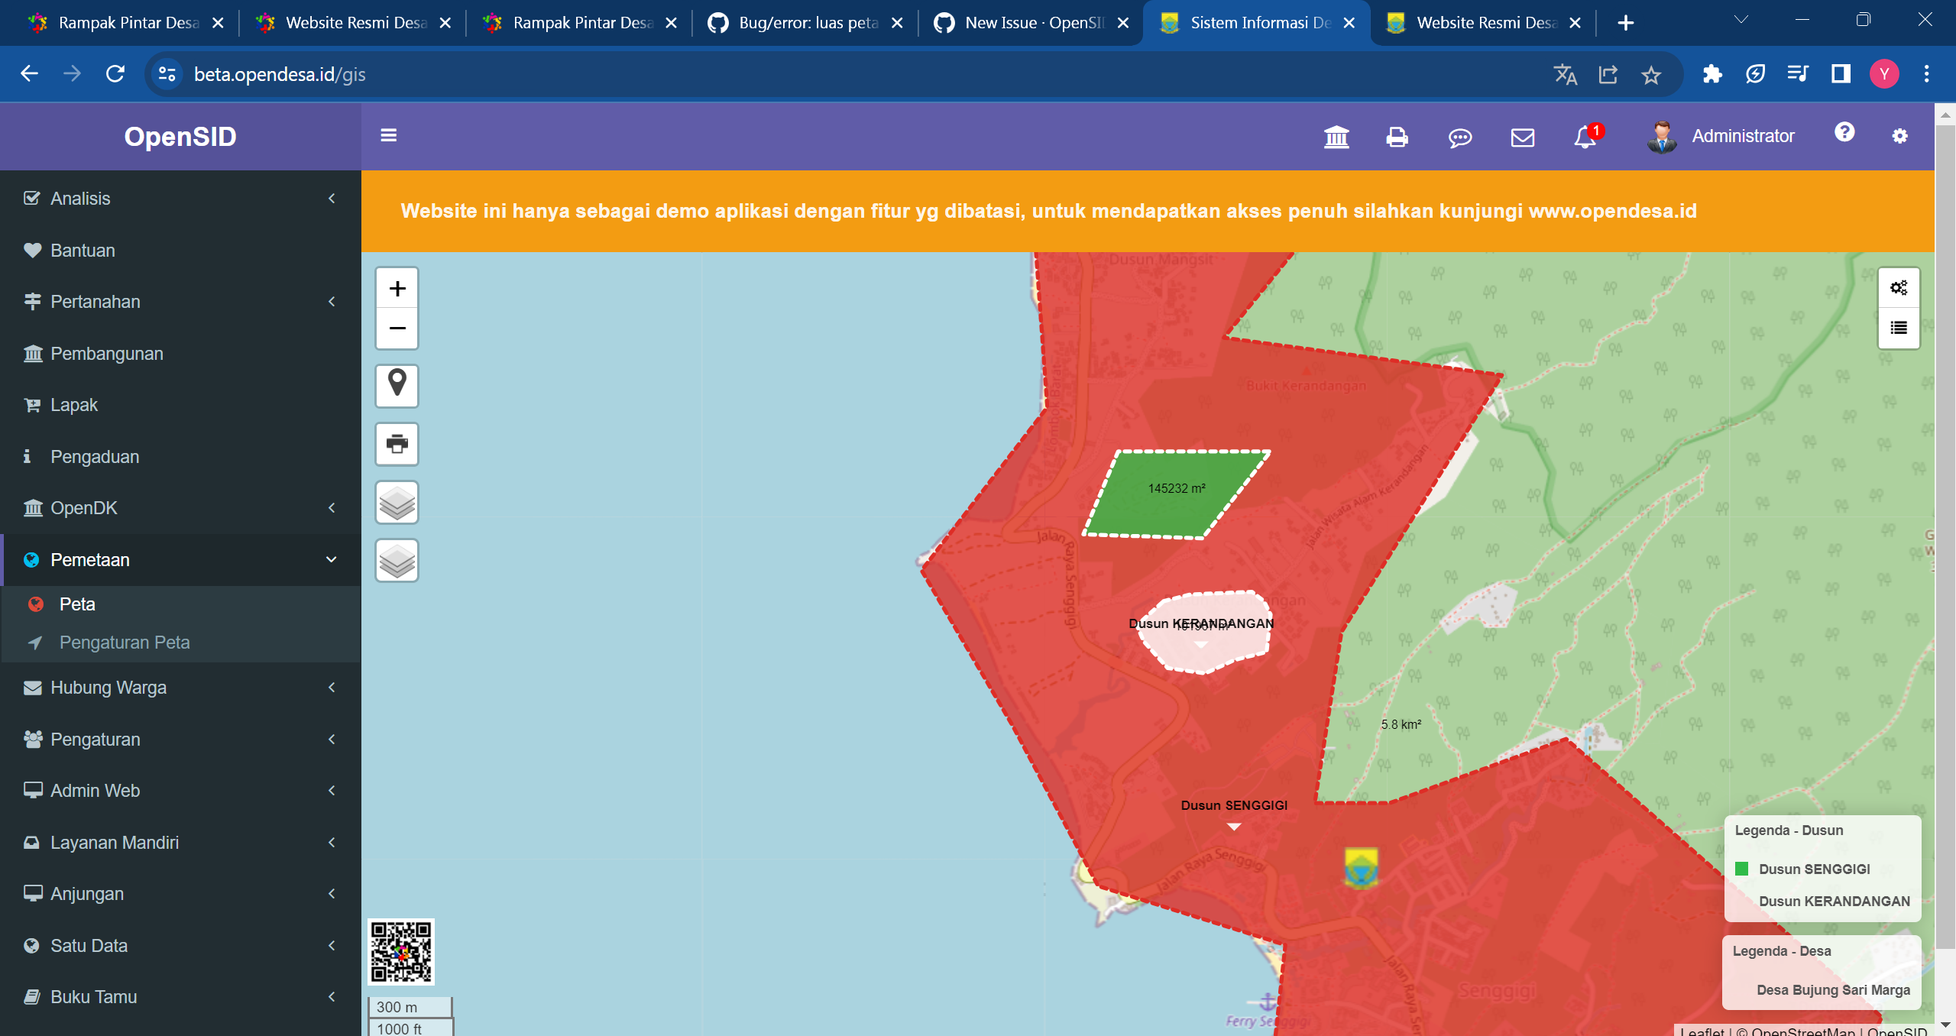This screenshot has width=1956, height=1036.
Task: Toggle the browser side panel button
Action: (1841, 74)
